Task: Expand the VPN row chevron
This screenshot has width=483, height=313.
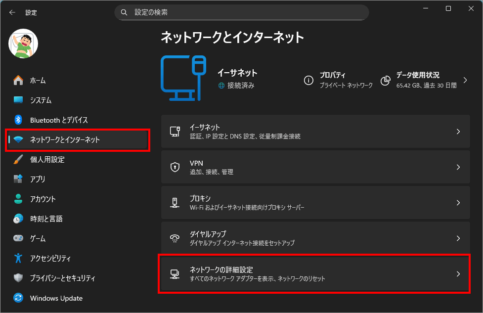Action: pos(458,167)
